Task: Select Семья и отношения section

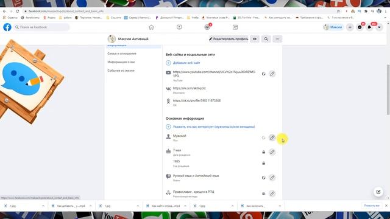Action: pos(122,54)
